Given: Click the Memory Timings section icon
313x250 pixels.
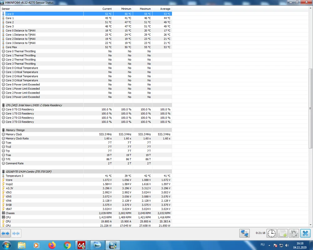Looking at the screenshot, I should click(3, 130).
